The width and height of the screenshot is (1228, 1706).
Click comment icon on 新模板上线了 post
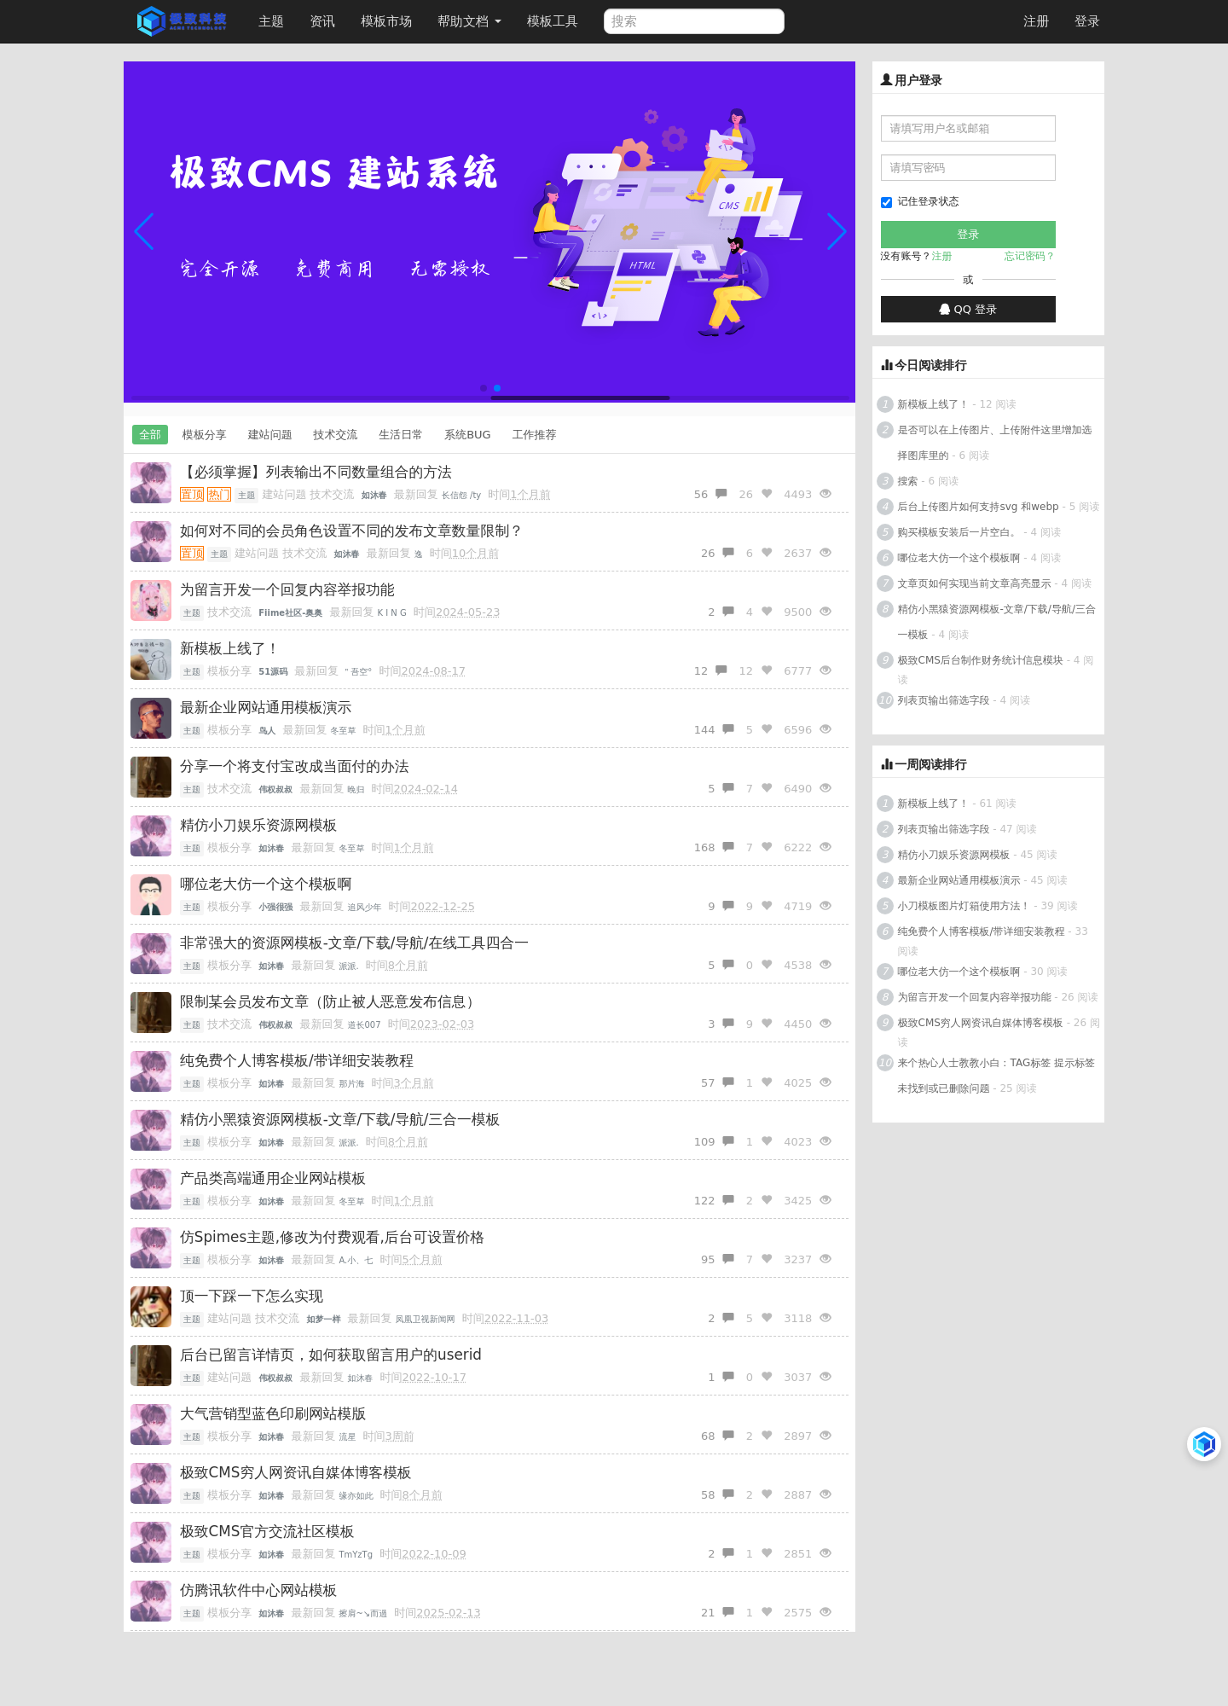tap(721, 670)
